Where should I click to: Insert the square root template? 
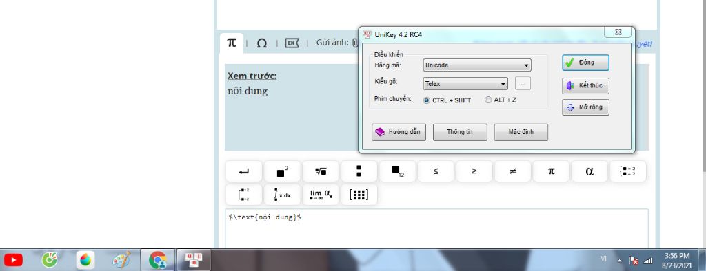click(x=321, y=171)
